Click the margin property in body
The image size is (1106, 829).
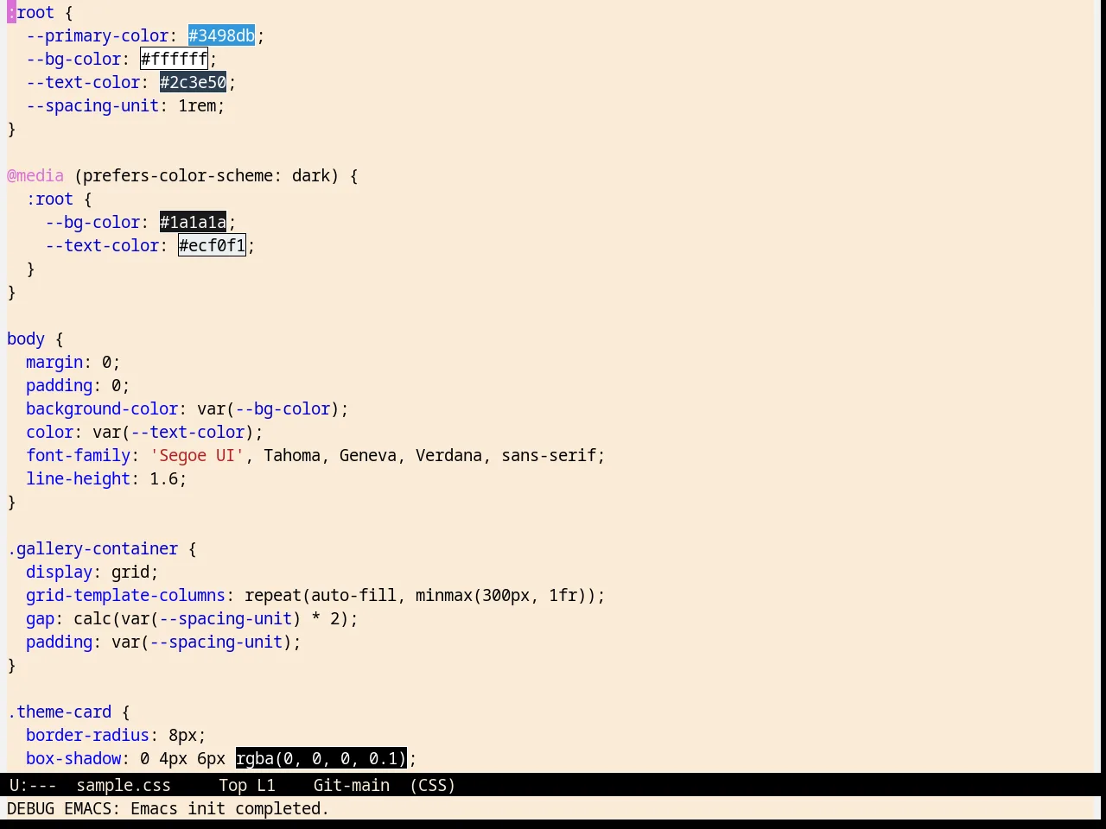[x=54, y=362]
